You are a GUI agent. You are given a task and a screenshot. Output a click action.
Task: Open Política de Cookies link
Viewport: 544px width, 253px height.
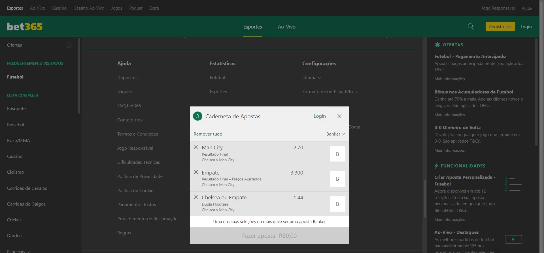click(x=136, y=190)
